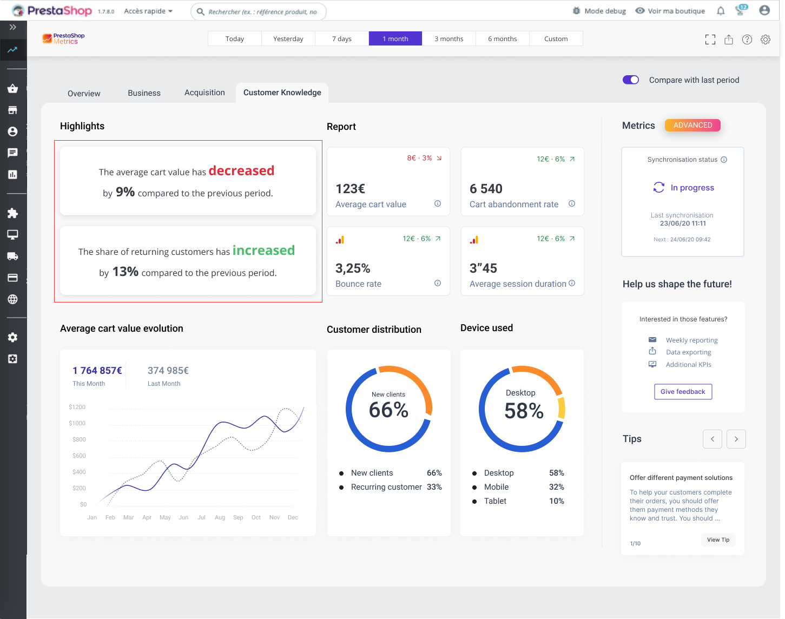Viewport: 785px width, 619px height.
Task: Open the Orders basket sidebar icon
Action: [13, 89]
